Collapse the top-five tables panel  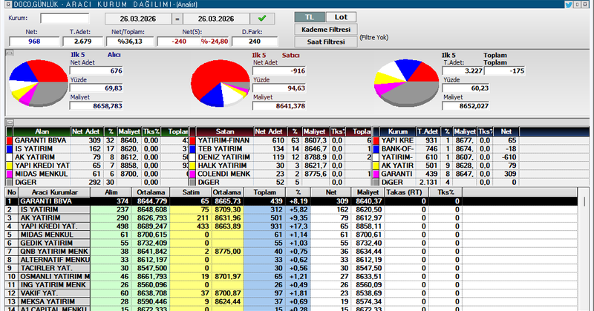tap(10, 122)
